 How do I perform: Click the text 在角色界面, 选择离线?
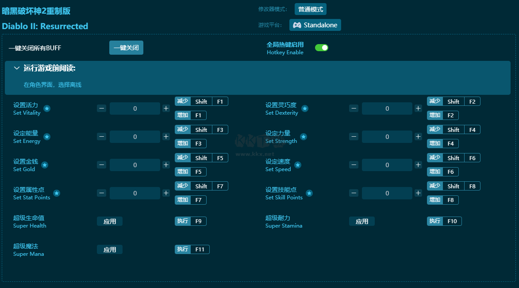pos(52,85)
